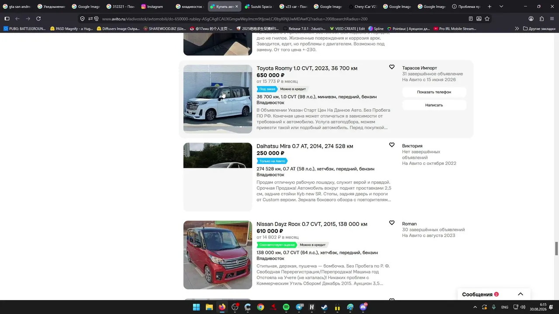This screenshot has height=314, width=559.
Task: Switch input language via ENG indicator
Action: click(x=504, y=307)
